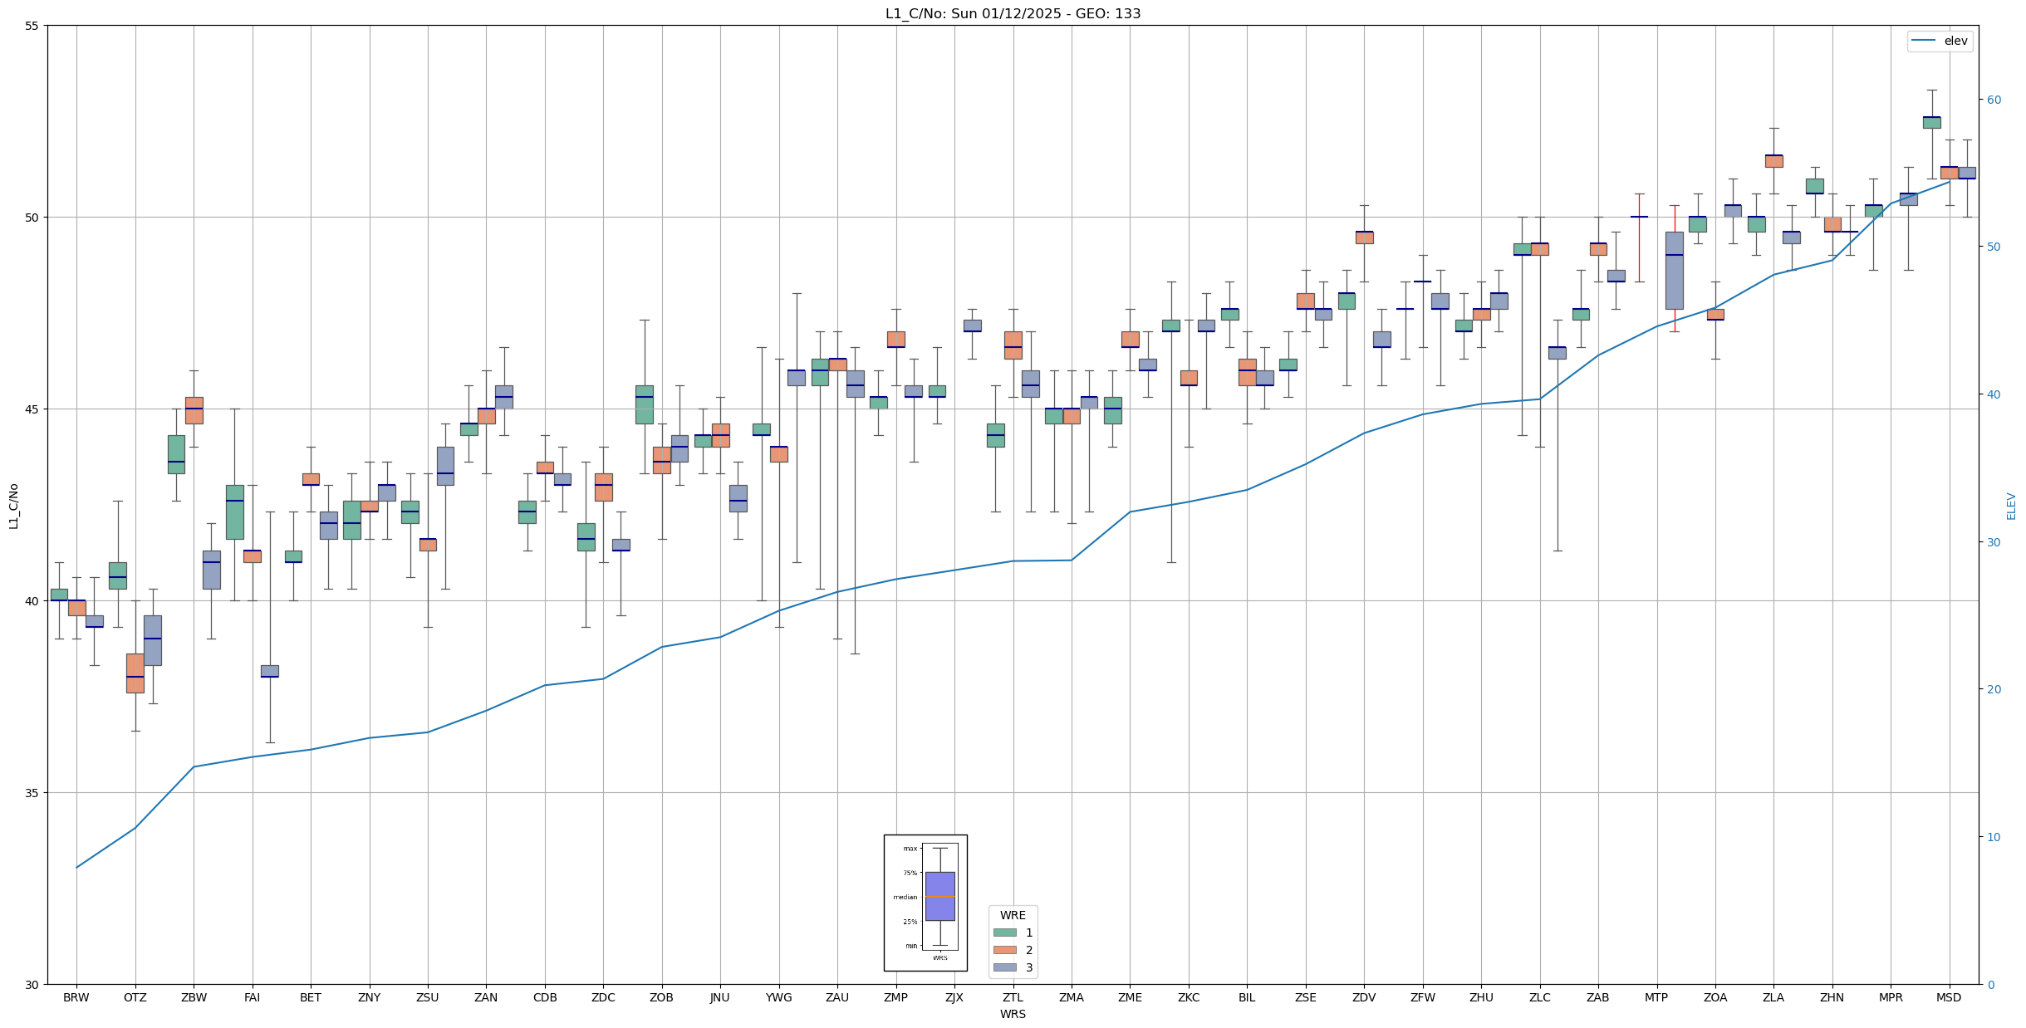Image resolution: width=2026 pixels, height=1028 pixels.
Task: Click the 60 tick on right elevation axis
Action: pyautogui.click(x=1993, y=100)
